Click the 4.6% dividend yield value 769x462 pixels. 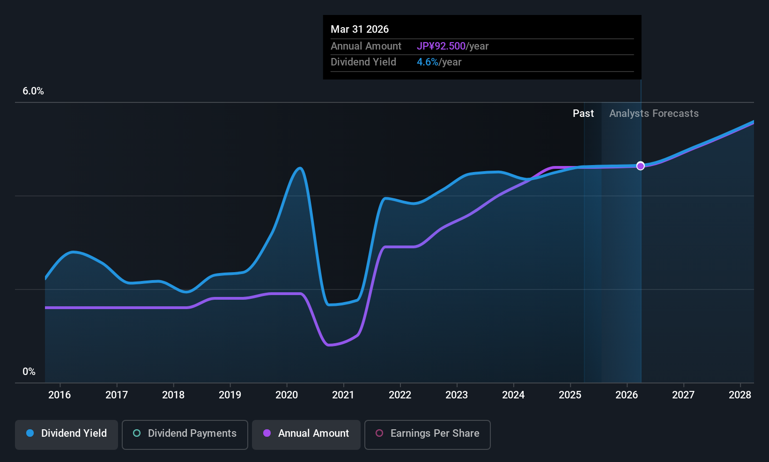[428, 62]
